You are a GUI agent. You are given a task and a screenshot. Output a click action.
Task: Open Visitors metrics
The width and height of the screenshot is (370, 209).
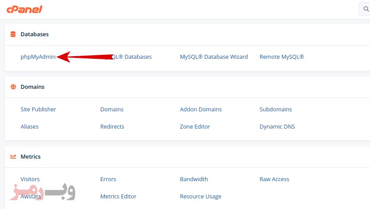pyautogui.click(x=30, y=179)
